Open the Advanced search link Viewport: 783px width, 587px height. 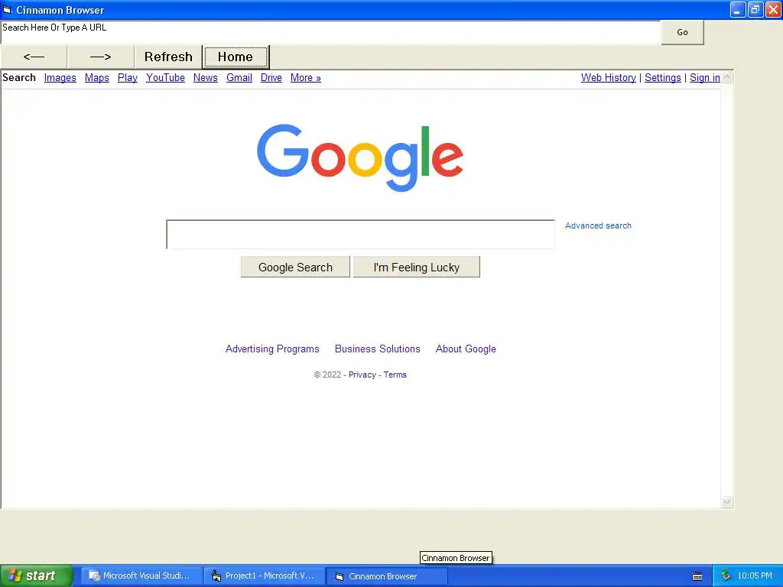click(x=598, y=225)
